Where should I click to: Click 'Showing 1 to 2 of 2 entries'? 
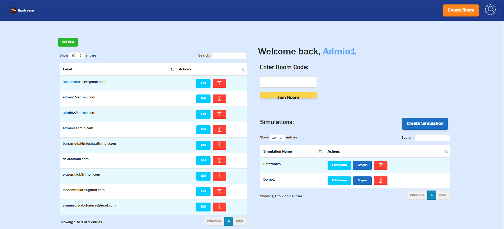click(x=281, y=196)
